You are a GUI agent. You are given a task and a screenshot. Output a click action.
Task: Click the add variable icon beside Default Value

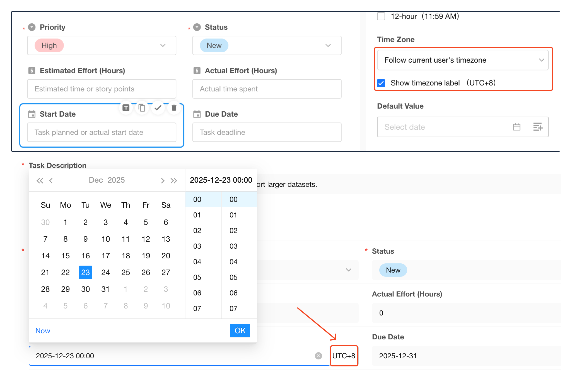(538, 127)
